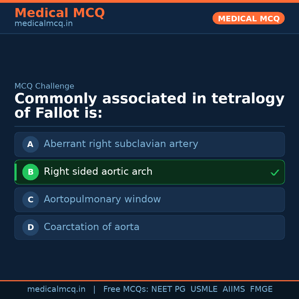Click the letter A circle badge
The image size is (299, 299).
coord(30,144)
